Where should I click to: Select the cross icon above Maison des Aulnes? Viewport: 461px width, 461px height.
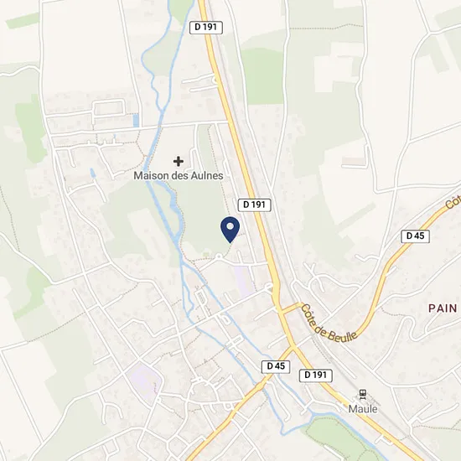coord(179,161)
